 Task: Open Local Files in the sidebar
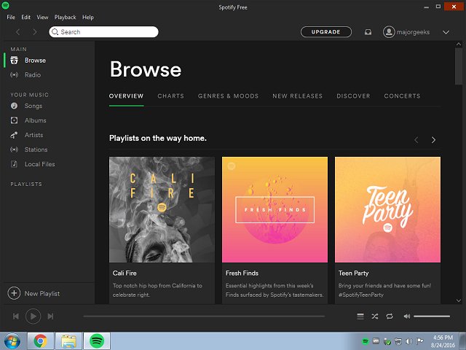pyautogui.click(x=39, y=164)
